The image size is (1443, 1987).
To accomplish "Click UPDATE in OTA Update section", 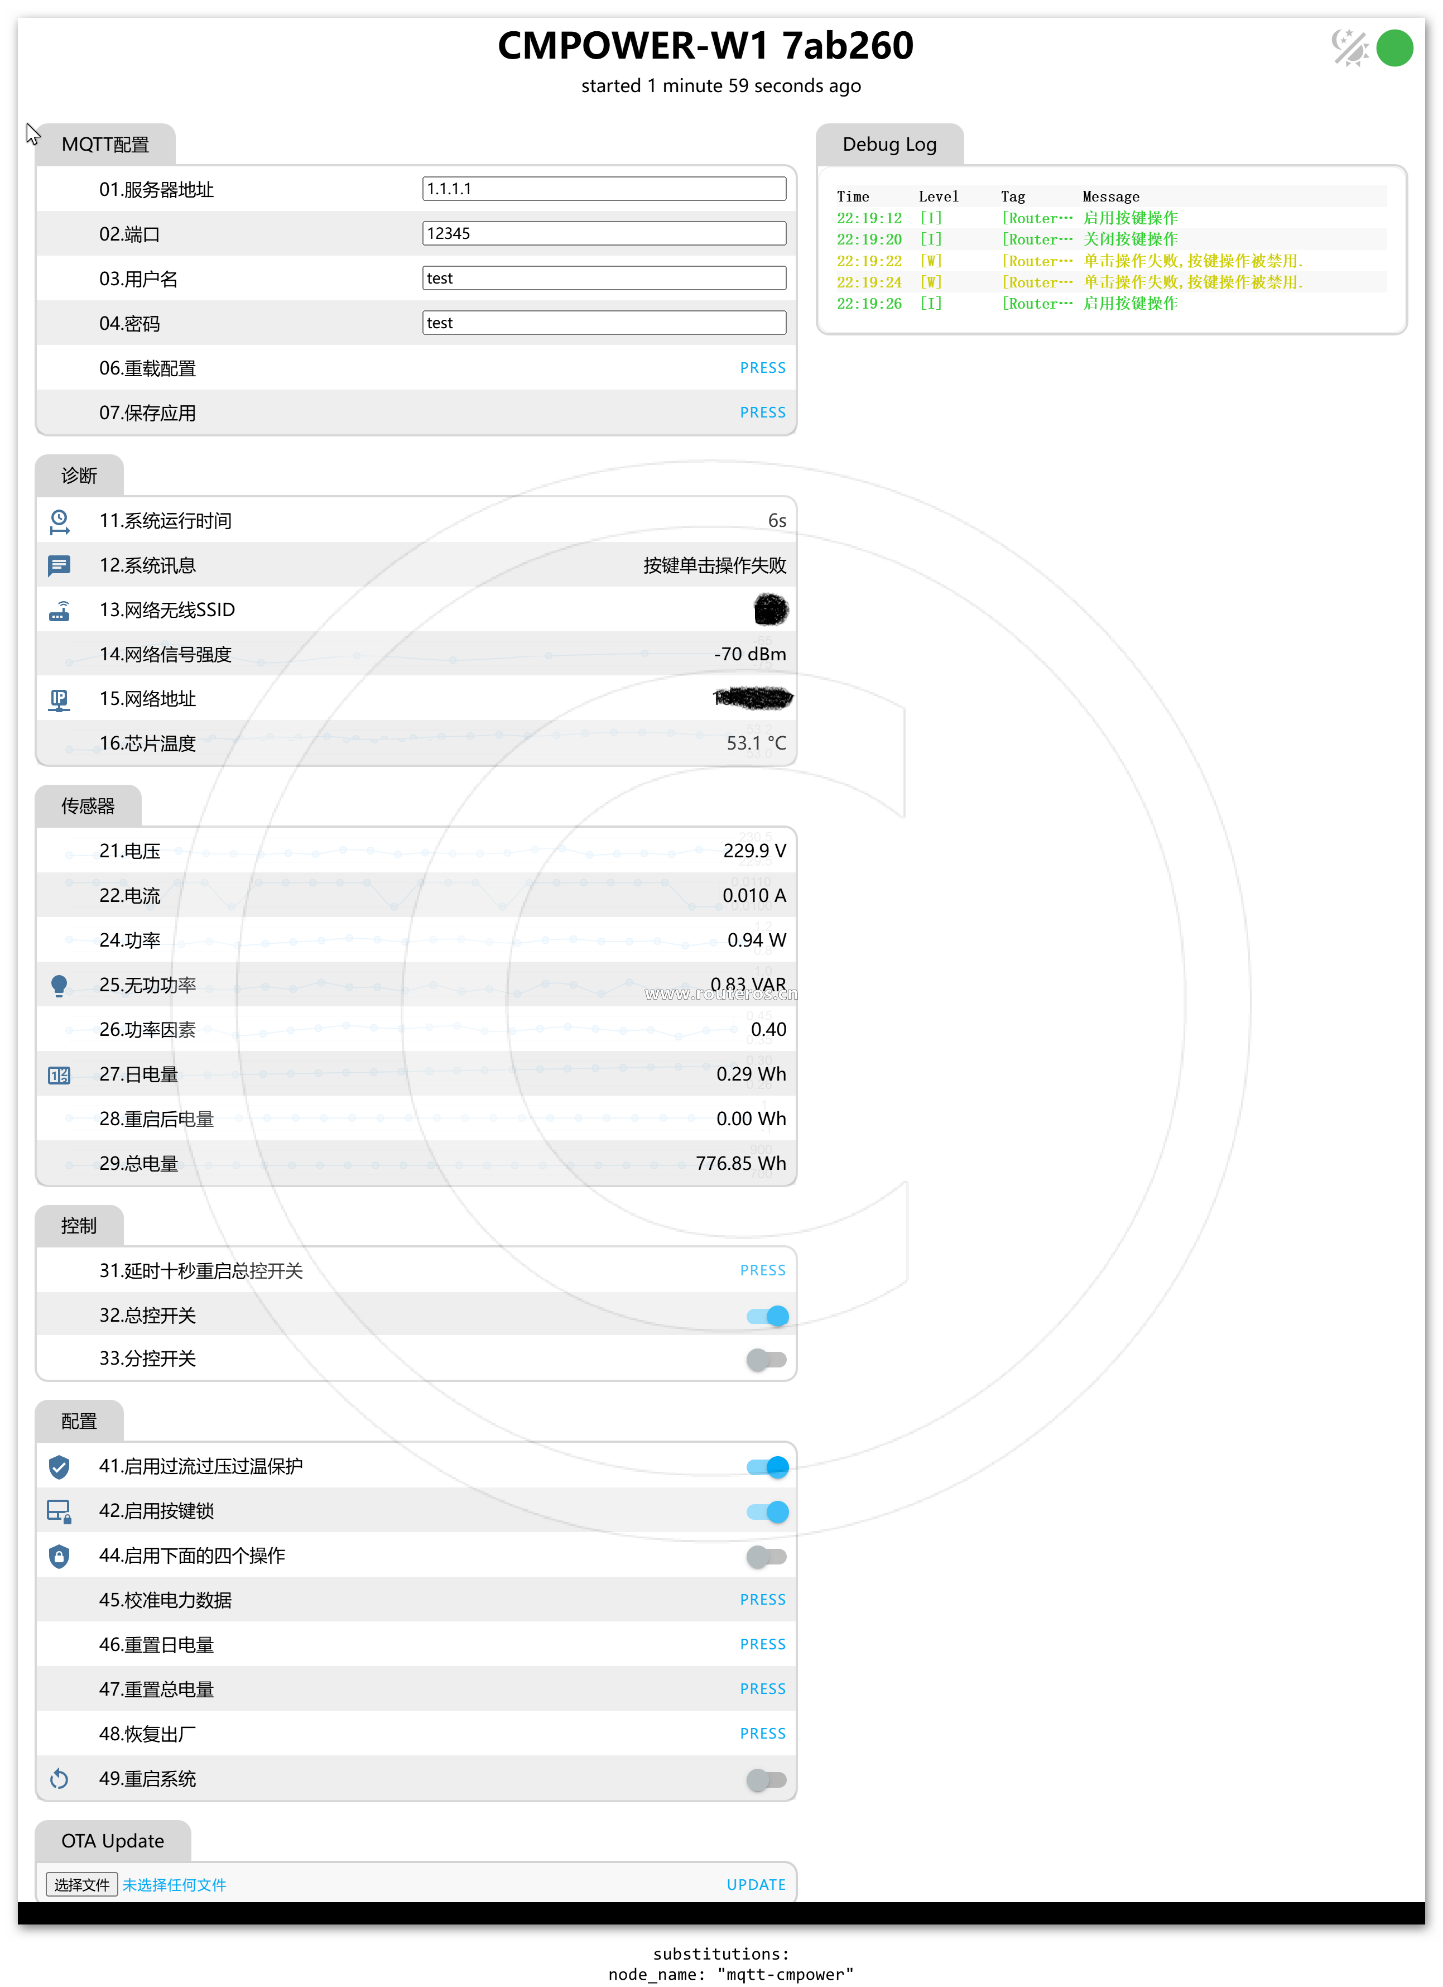I will [755, 1884].
